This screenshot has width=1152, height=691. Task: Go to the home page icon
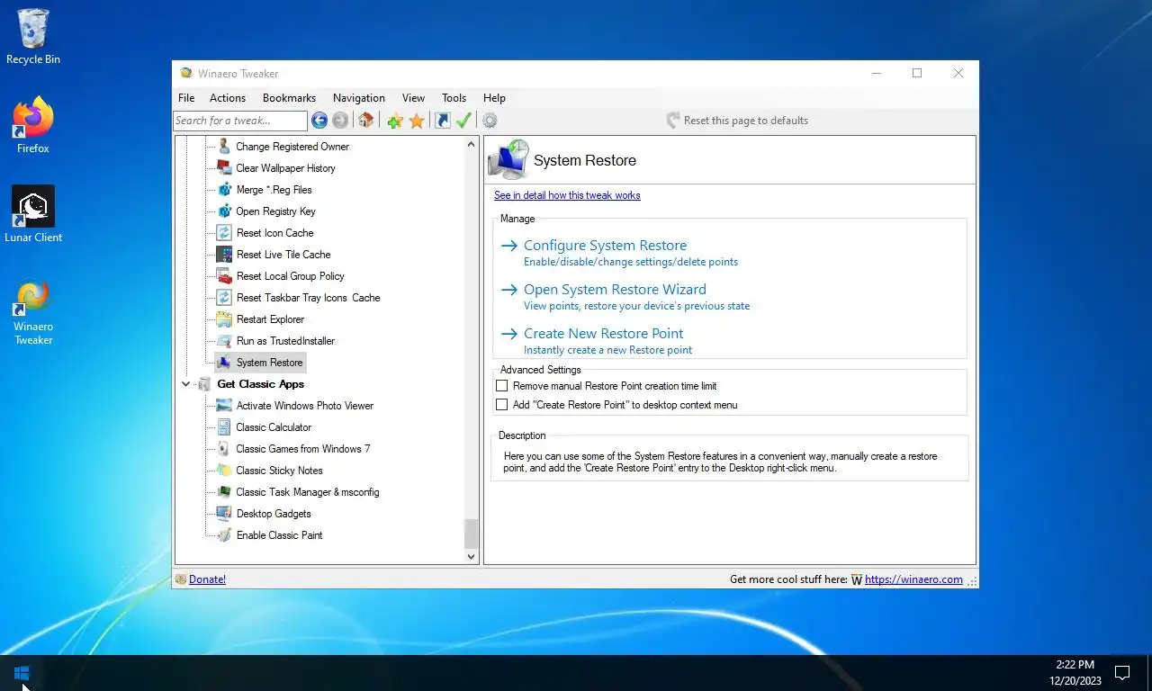[365, 121]
